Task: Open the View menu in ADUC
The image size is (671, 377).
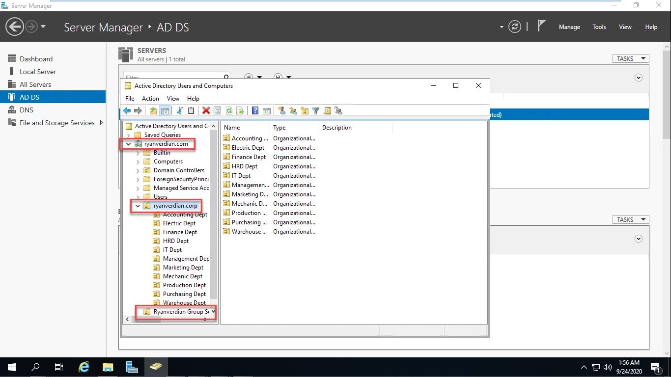Action: pos(173,99)
